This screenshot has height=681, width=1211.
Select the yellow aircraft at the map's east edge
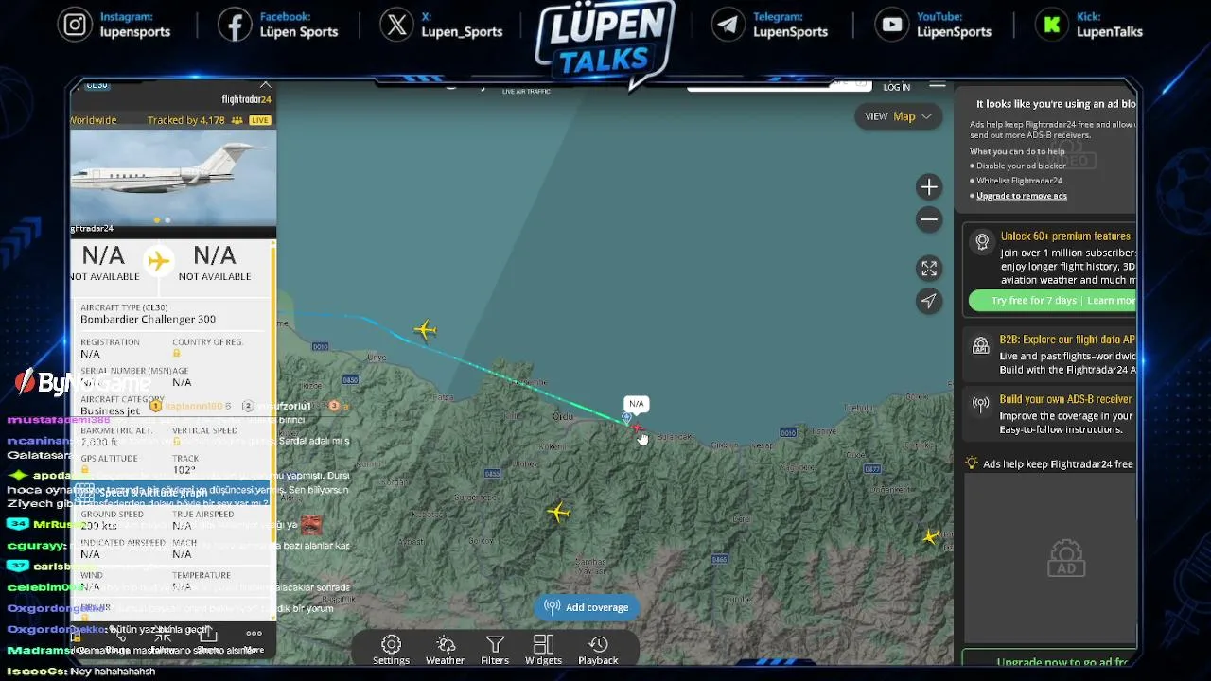932,537
